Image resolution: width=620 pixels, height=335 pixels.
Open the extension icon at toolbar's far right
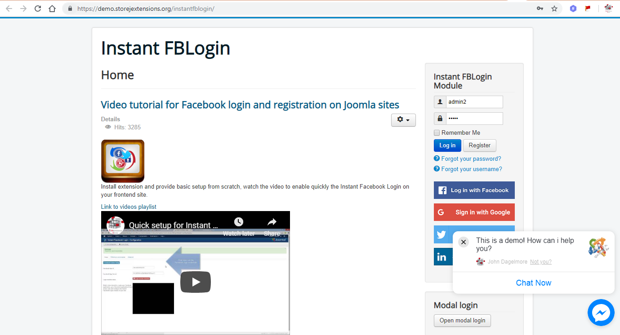click(x=608, y=9)
